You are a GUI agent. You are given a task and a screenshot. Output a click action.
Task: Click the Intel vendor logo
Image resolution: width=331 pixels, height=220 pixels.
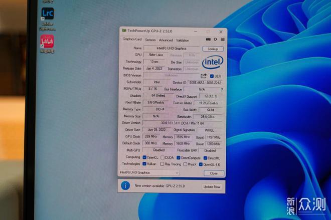(x=213, y=62)
